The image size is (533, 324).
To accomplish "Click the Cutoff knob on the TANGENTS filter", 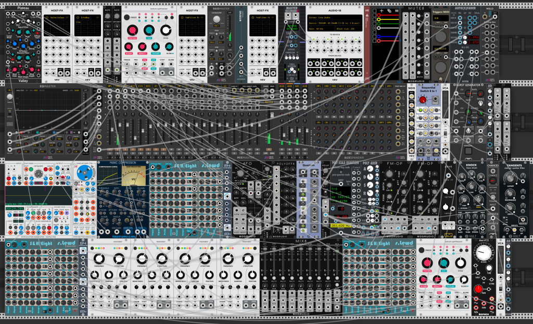I will [x=510, y=178].
